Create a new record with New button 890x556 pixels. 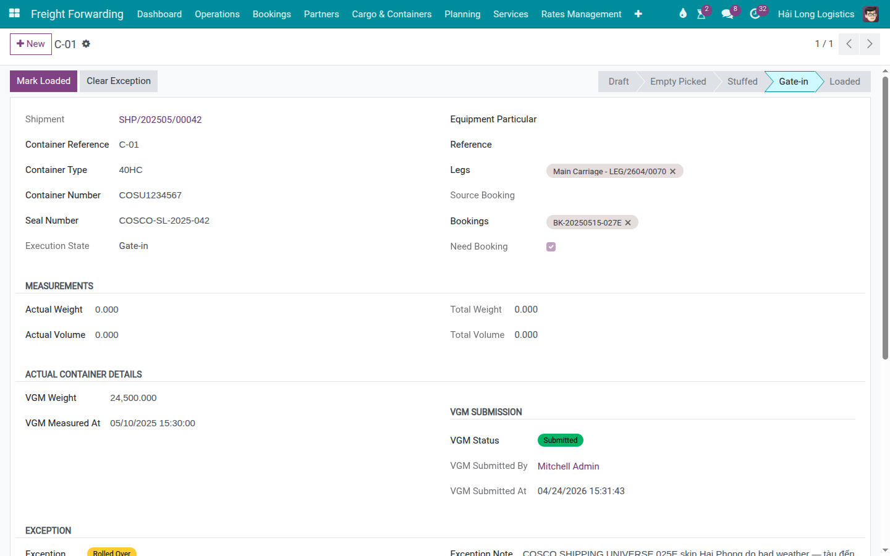coord(31,44)
